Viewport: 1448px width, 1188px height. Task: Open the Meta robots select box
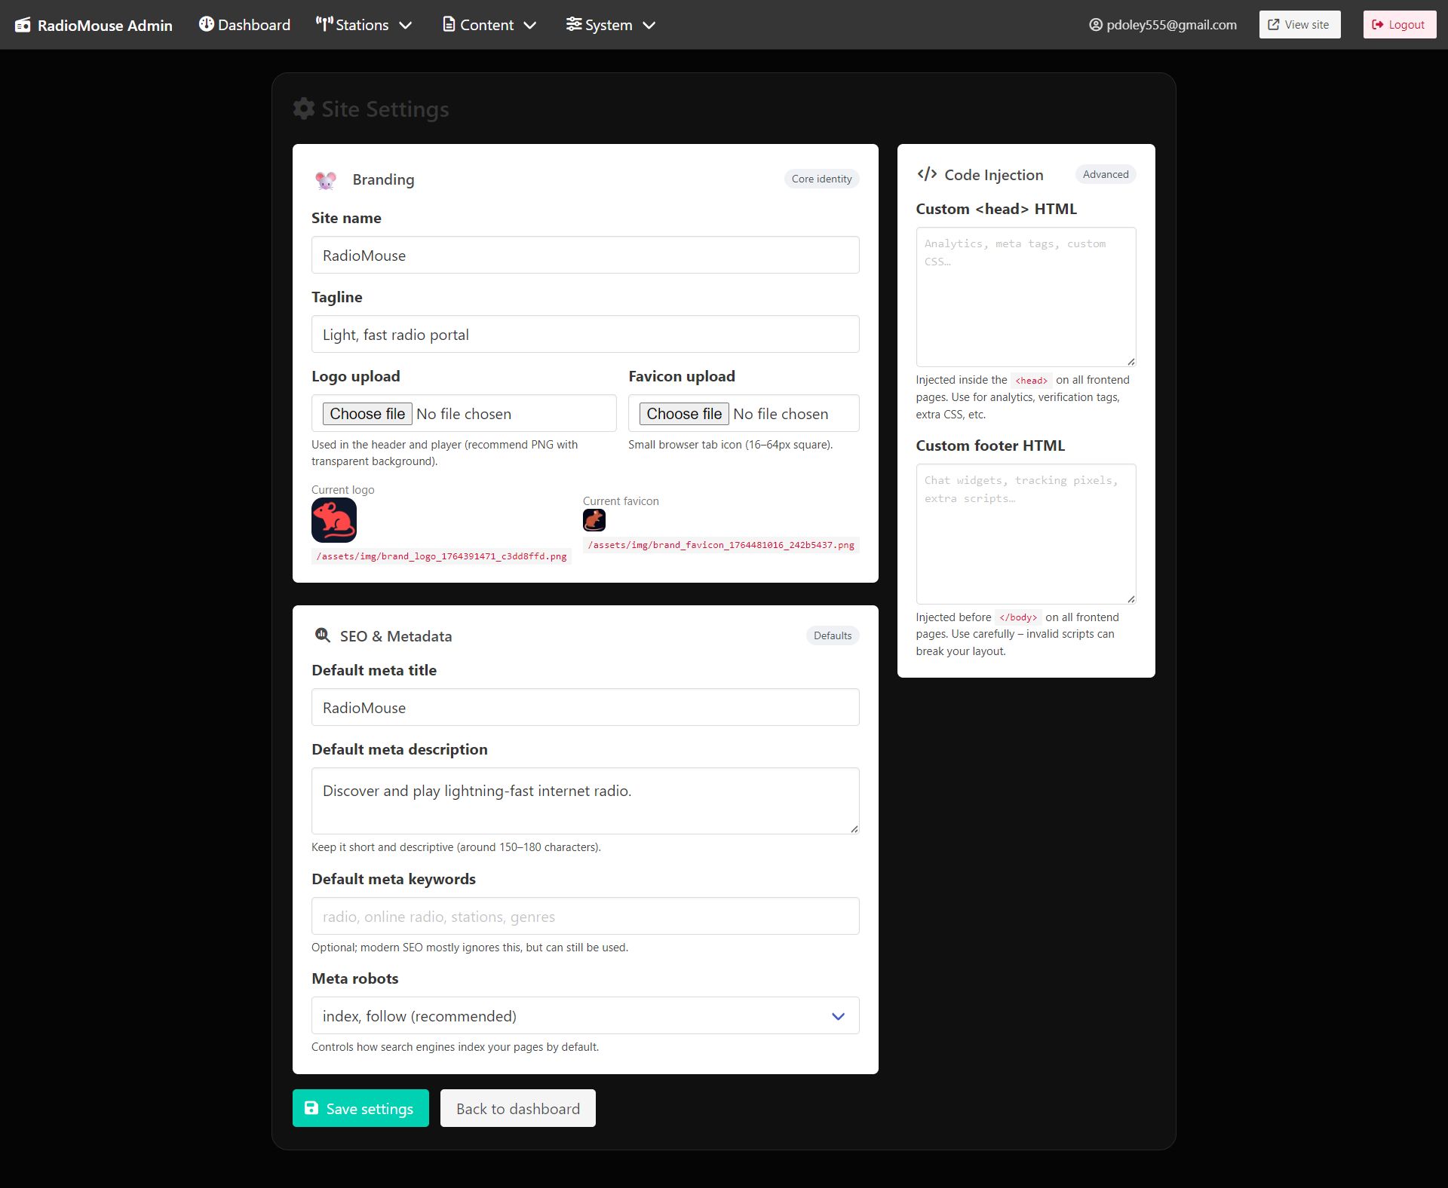tap(585, 1015)
